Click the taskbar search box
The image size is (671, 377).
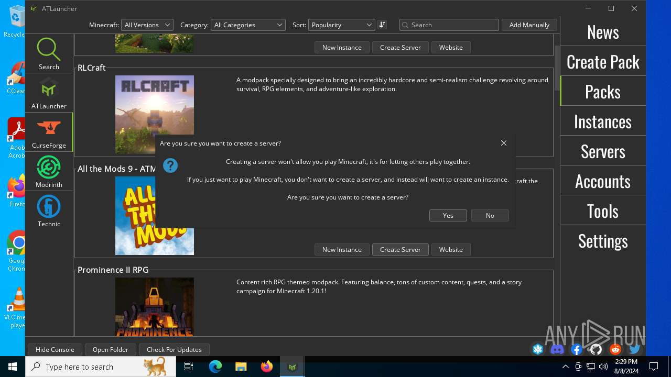(101, 367)
